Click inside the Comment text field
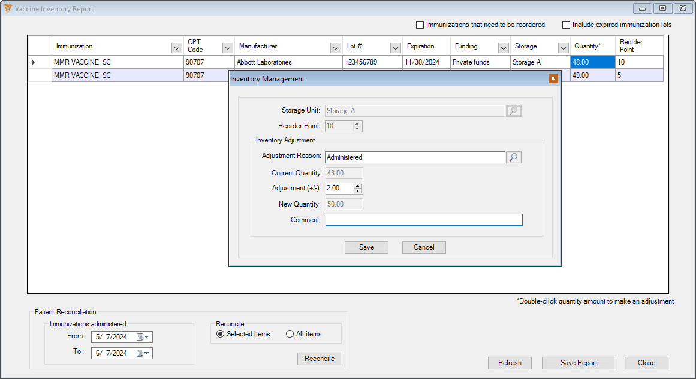Image resolution: width=696 pixels, height=379 pixels. click(424, 220)
